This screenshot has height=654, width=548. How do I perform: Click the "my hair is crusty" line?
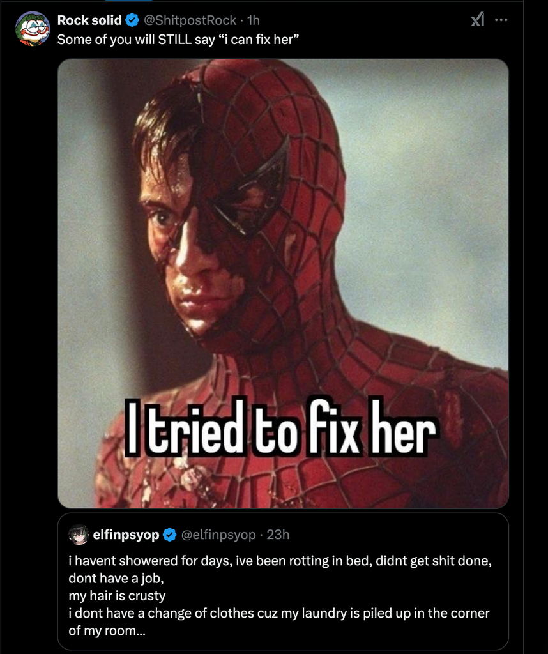tap(117, 596)
